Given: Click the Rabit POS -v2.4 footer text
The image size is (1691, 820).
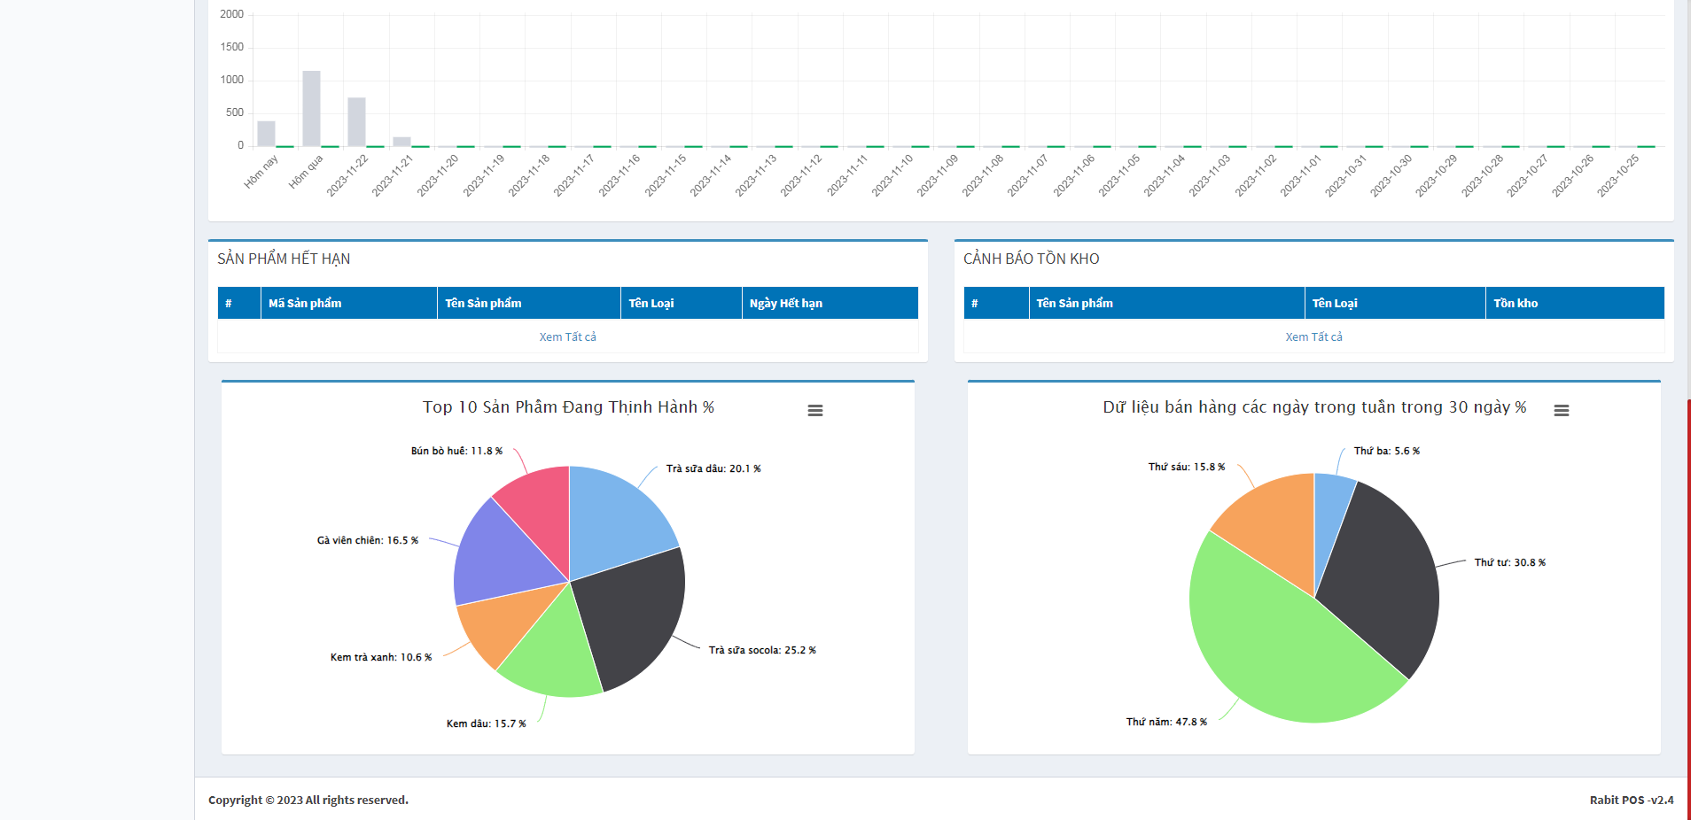Looking at the screenshot, I should [x=1632, y=800].
